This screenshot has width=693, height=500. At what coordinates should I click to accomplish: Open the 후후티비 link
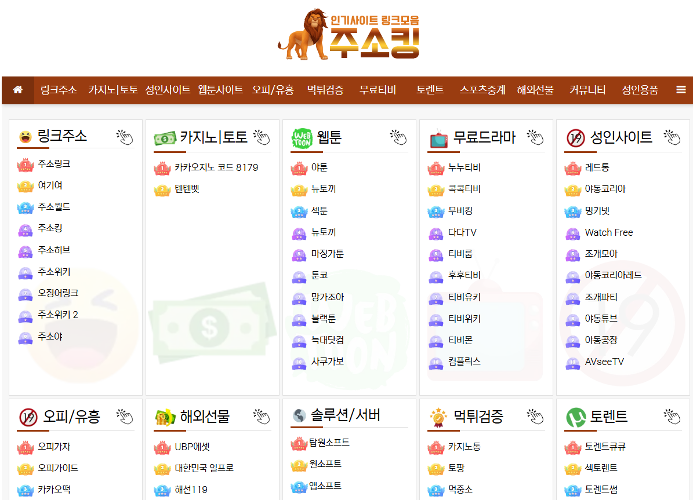465,275
